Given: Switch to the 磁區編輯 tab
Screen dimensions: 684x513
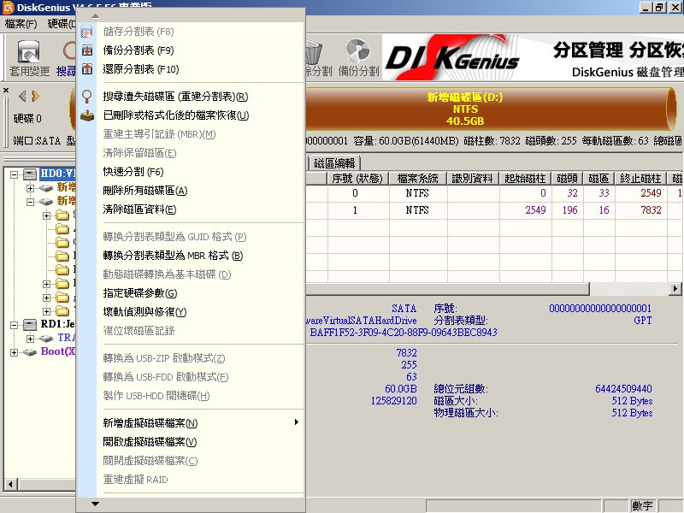Looking at the screenshot, I should coord(335,163).
